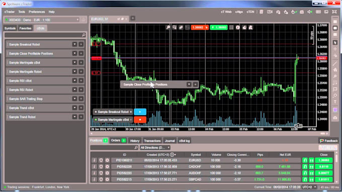Open the Journal tab

click(x=169, y=141)
